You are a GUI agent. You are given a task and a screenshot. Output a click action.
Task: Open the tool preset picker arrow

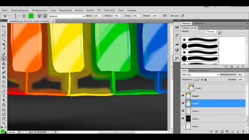pos(9,16)
